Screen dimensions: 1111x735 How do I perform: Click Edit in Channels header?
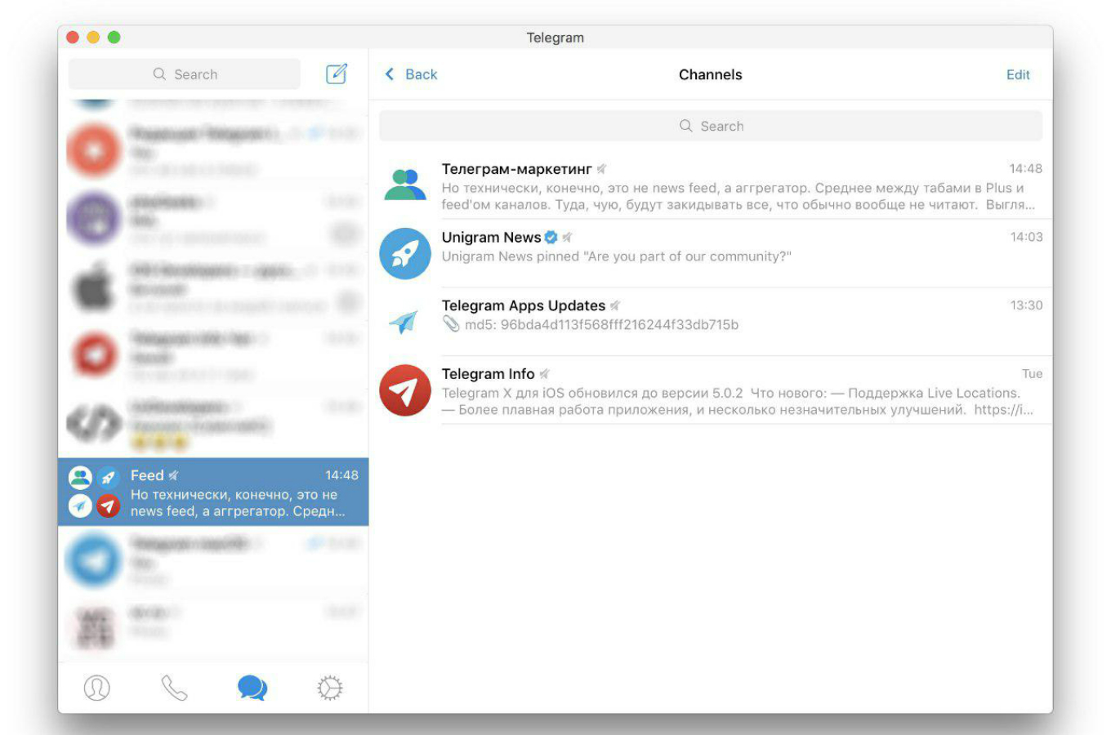point(1018,74)
